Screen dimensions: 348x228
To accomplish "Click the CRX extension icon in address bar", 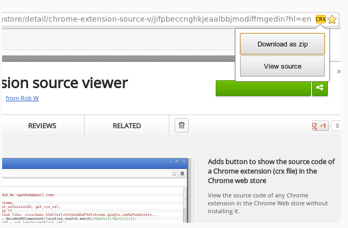I will click(x=320, y=20).
